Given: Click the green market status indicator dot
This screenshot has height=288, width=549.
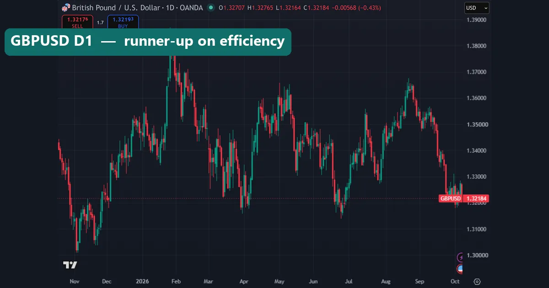Looking at the screenshot, I should (210, 8).
